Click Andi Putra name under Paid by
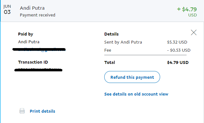204x123 pixels. tap(29, 42)
